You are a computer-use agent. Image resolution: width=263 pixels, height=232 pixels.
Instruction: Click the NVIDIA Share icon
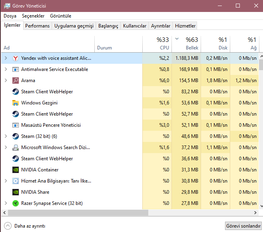tap(16, 192)
